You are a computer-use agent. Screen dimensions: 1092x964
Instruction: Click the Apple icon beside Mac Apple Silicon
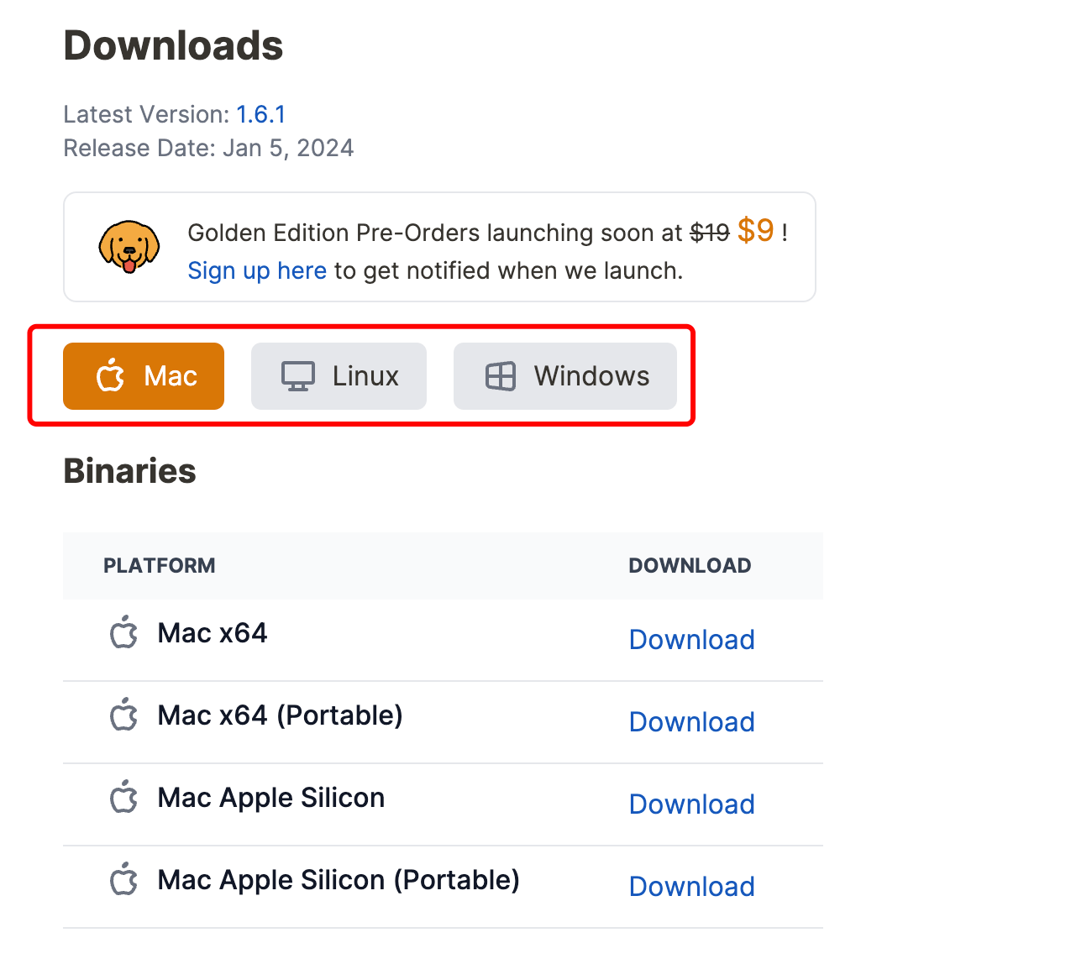click(124, 797)
